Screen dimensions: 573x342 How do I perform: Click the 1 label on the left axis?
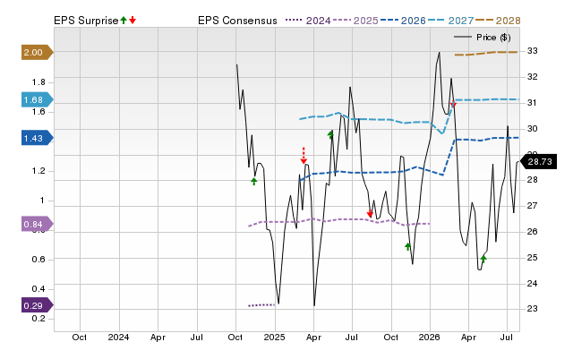click(x=42, y=201)
